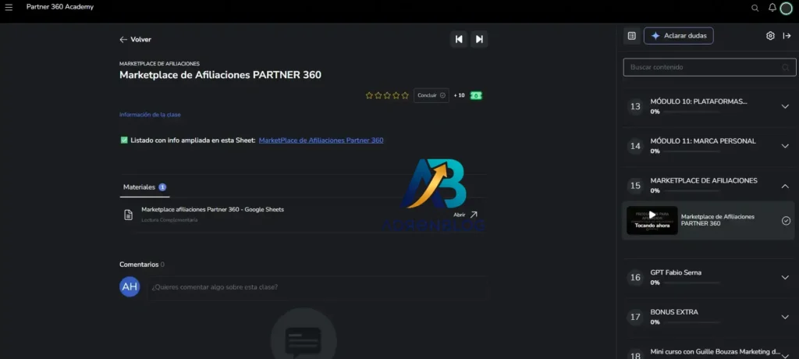Open the material with Abrir arrow
Image resolution: width=799 pixels, height=359 pixels.
point(465,215)
